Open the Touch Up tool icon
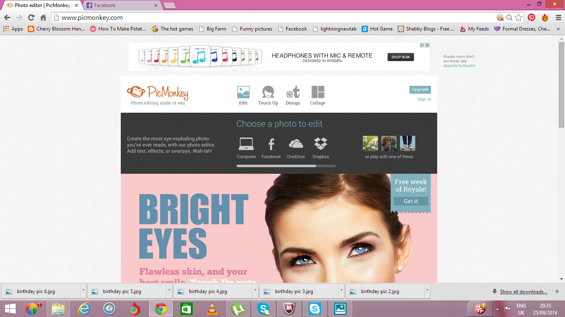Viewport: 565px width, 317px height. pyautogui.click(x=268, y=92)
